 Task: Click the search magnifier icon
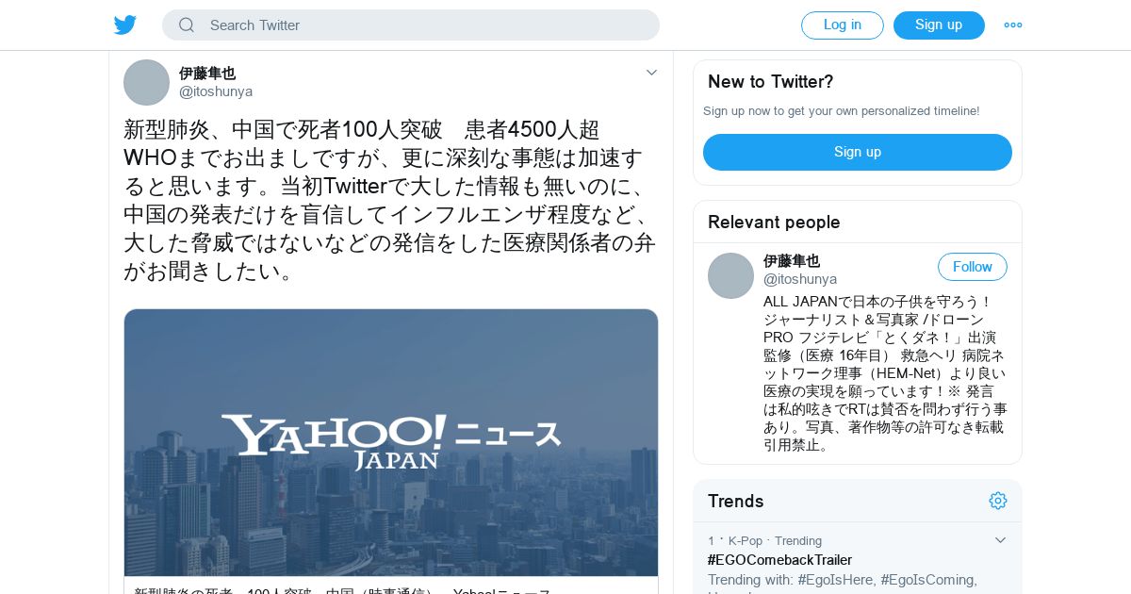[187, 25]
